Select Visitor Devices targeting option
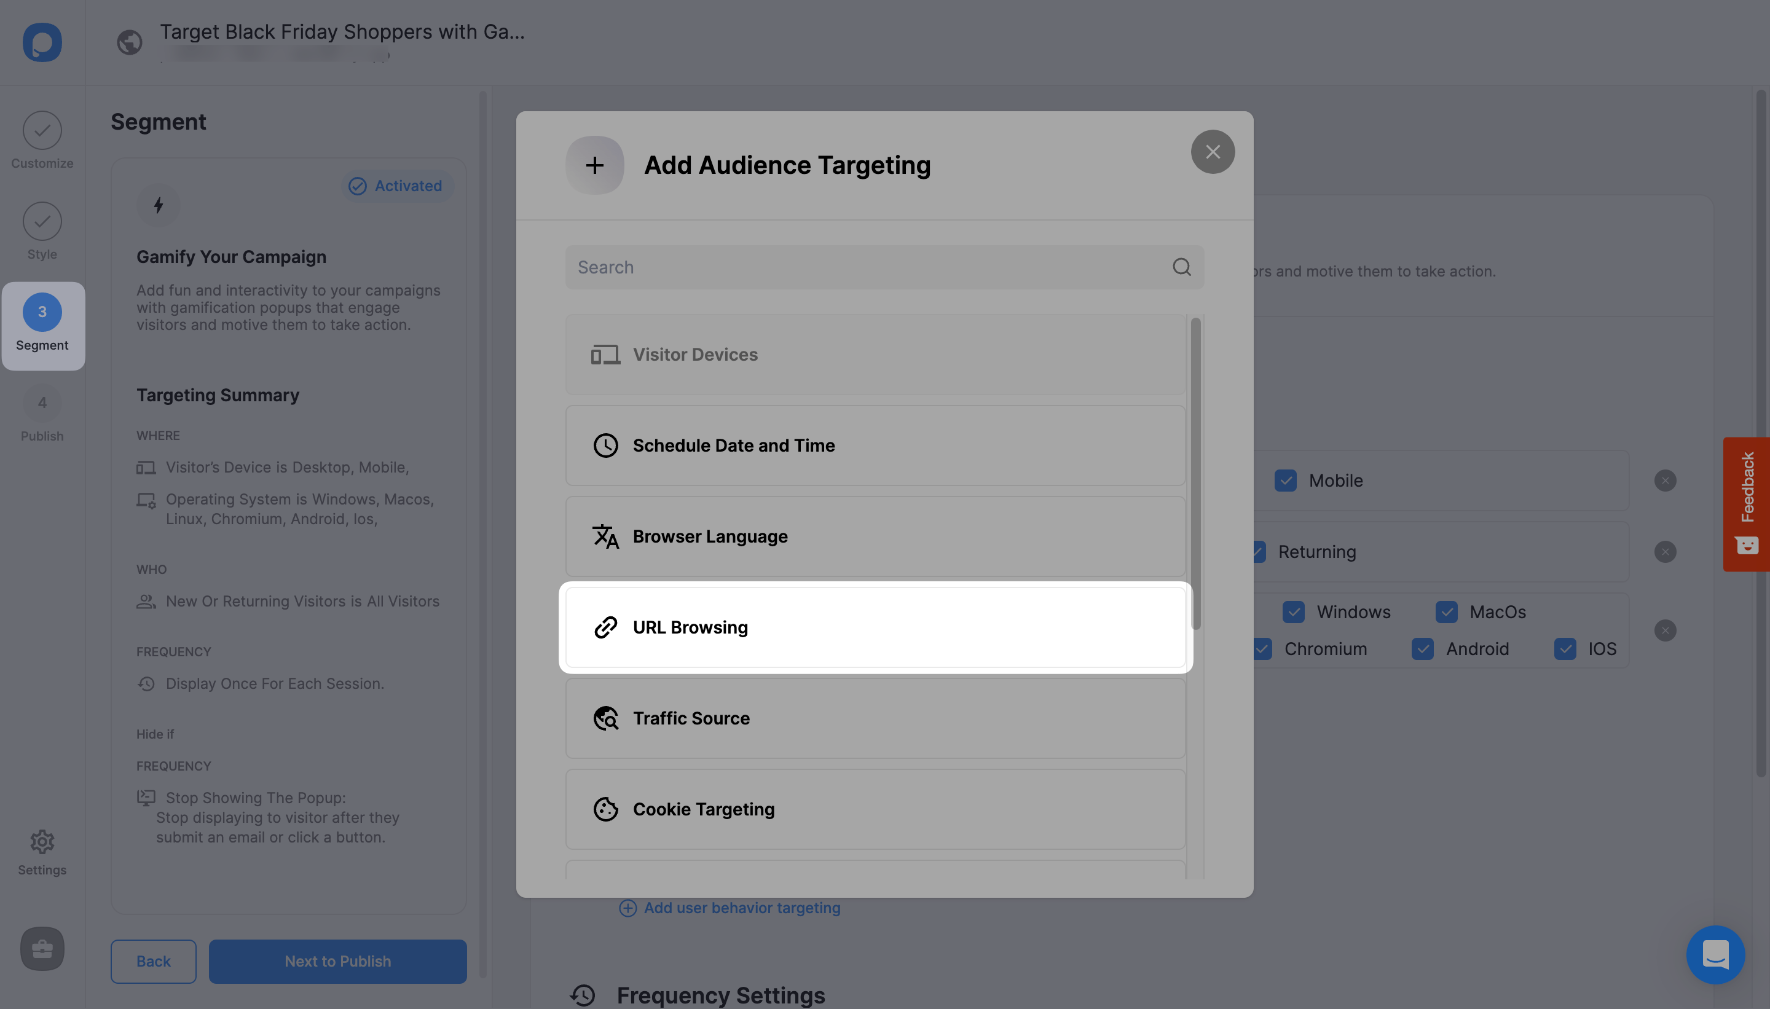Image resolution: width=1770 pixels, height=1009 pixels. coord(875,355)
